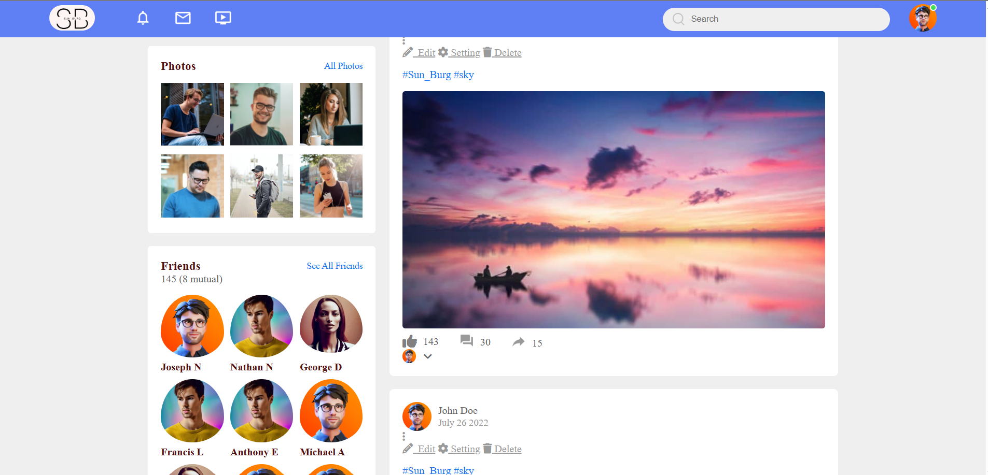The width and height of the screenshot is (988, 475).
Task: Open the sunset lake post image
Action: pos(614,210)
